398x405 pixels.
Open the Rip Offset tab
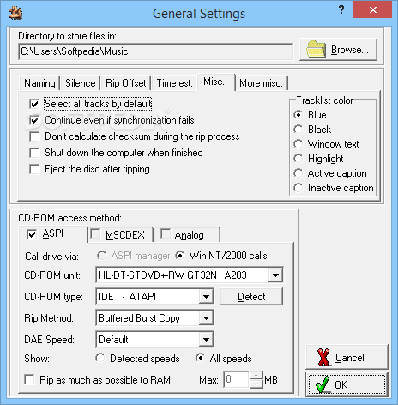[126, 83]
